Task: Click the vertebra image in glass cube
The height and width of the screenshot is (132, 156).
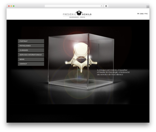Action: (81, 57)
